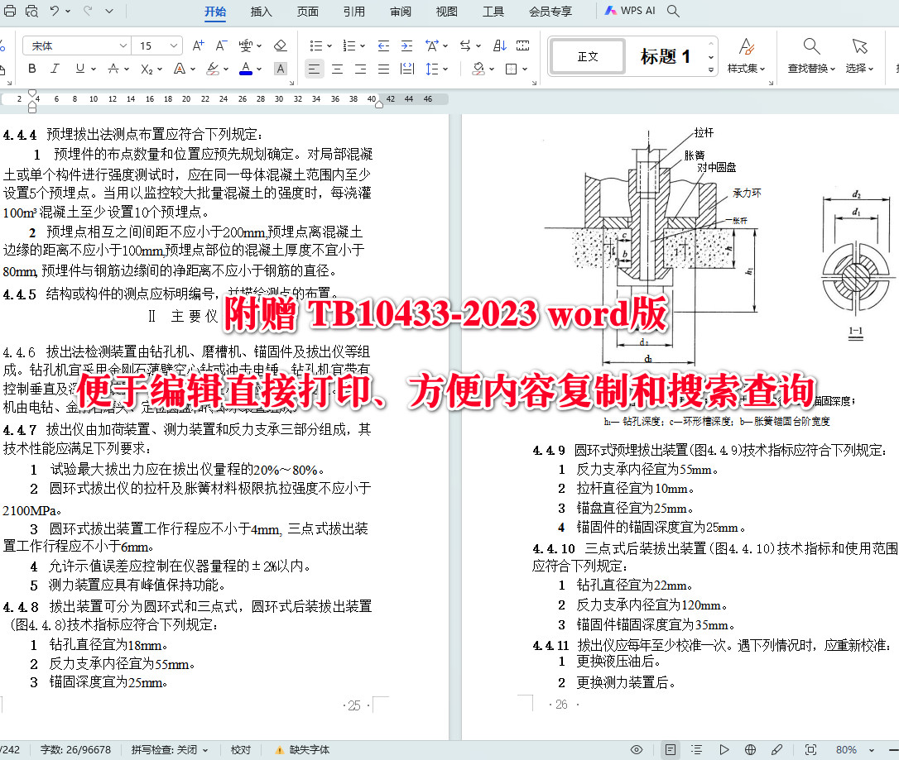This screenshot has width=899, height=760.
Task: Click the Print icon in quick access toolbar
Action: [10, 12]
